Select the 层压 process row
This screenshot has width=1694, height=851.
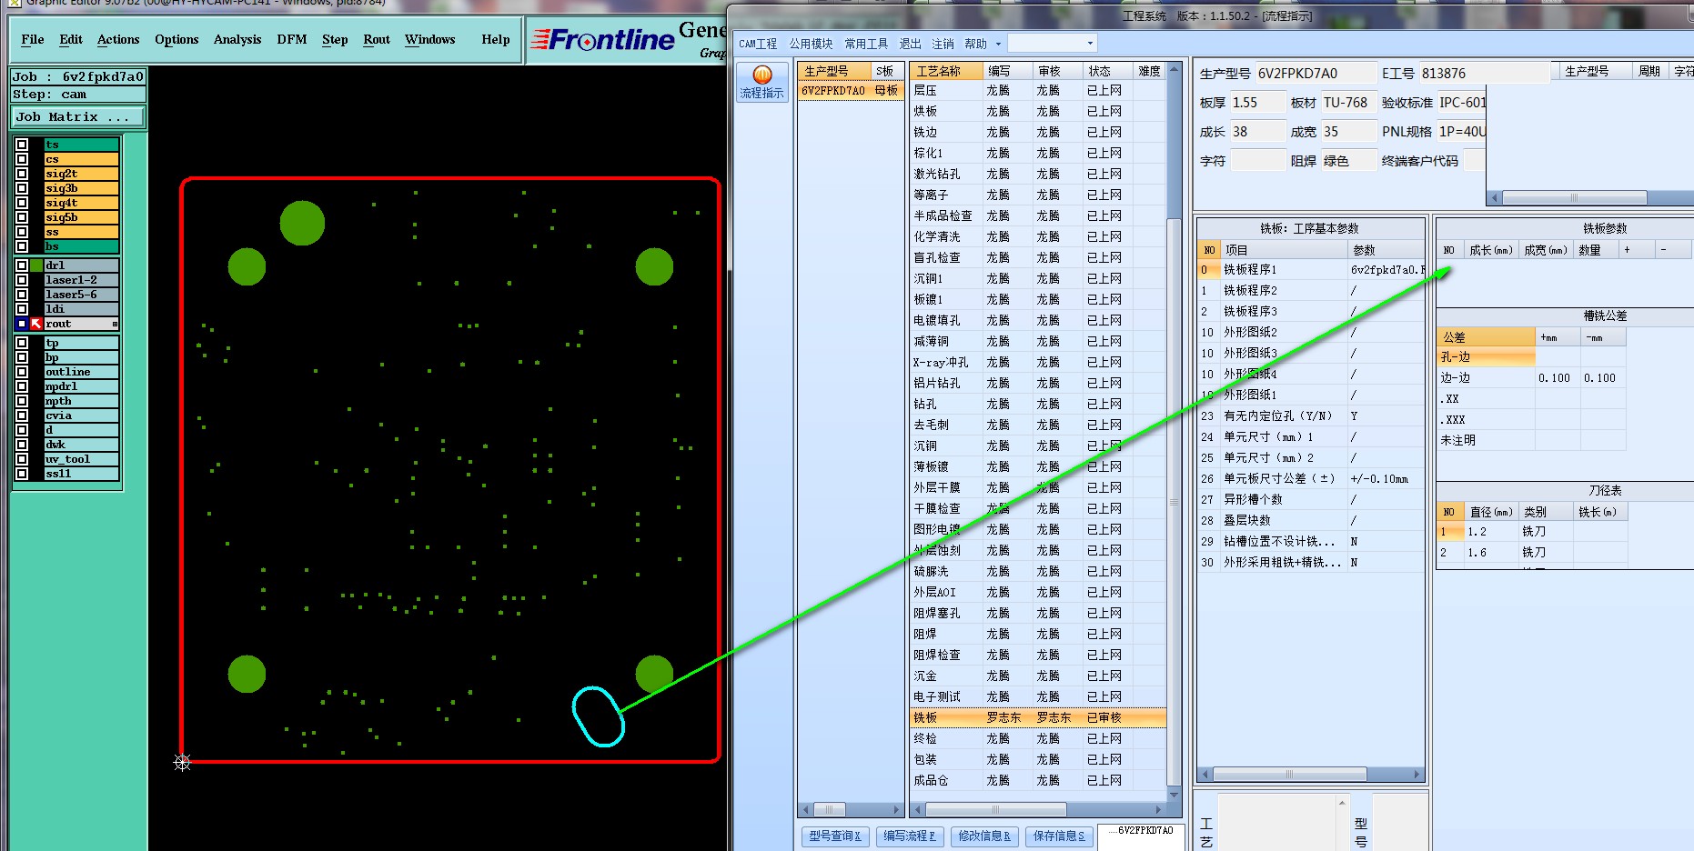[x=1038, y=90]
